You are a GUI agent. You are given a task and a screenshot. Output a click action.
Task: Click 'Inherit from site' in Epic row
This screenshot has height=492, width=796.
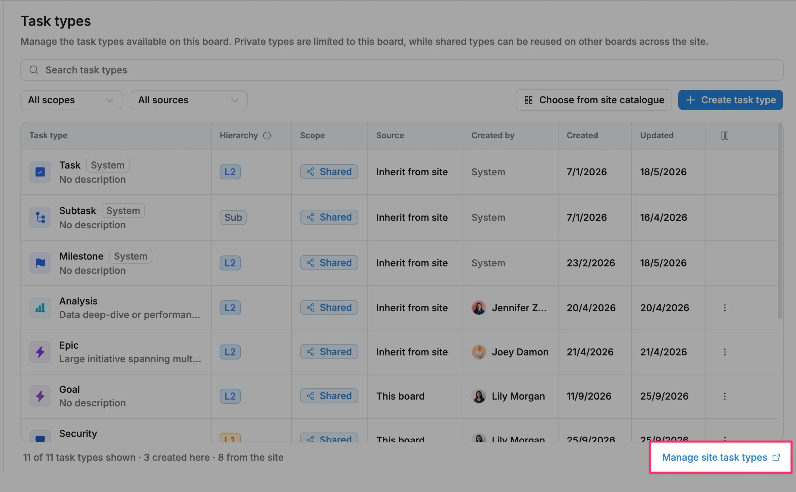[x=412, y=352]
